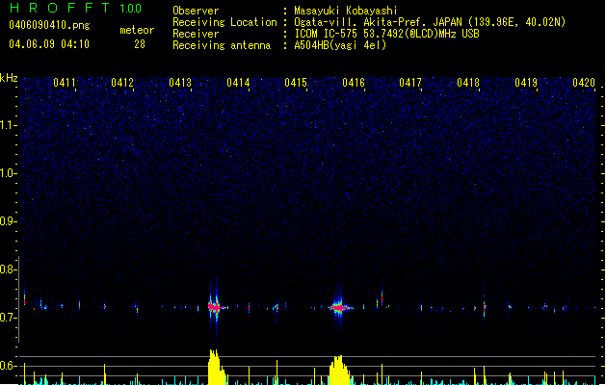Click the strong meteor echo near 0414
Screen dimensions: 606x385
pyautogui.click(x=215, y=307)
